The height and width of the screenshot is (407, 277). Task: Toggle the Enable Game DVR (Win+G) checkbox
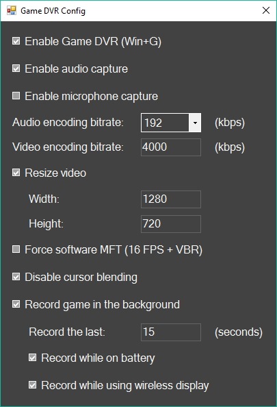click(x=16, y=41)
